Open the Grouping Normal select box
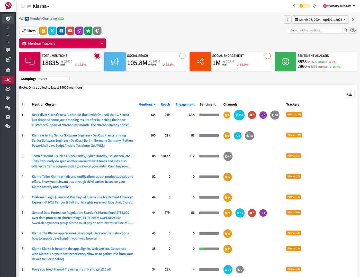Screen dimensions: 360x277 pyautogui.click(x=53, y=79)
